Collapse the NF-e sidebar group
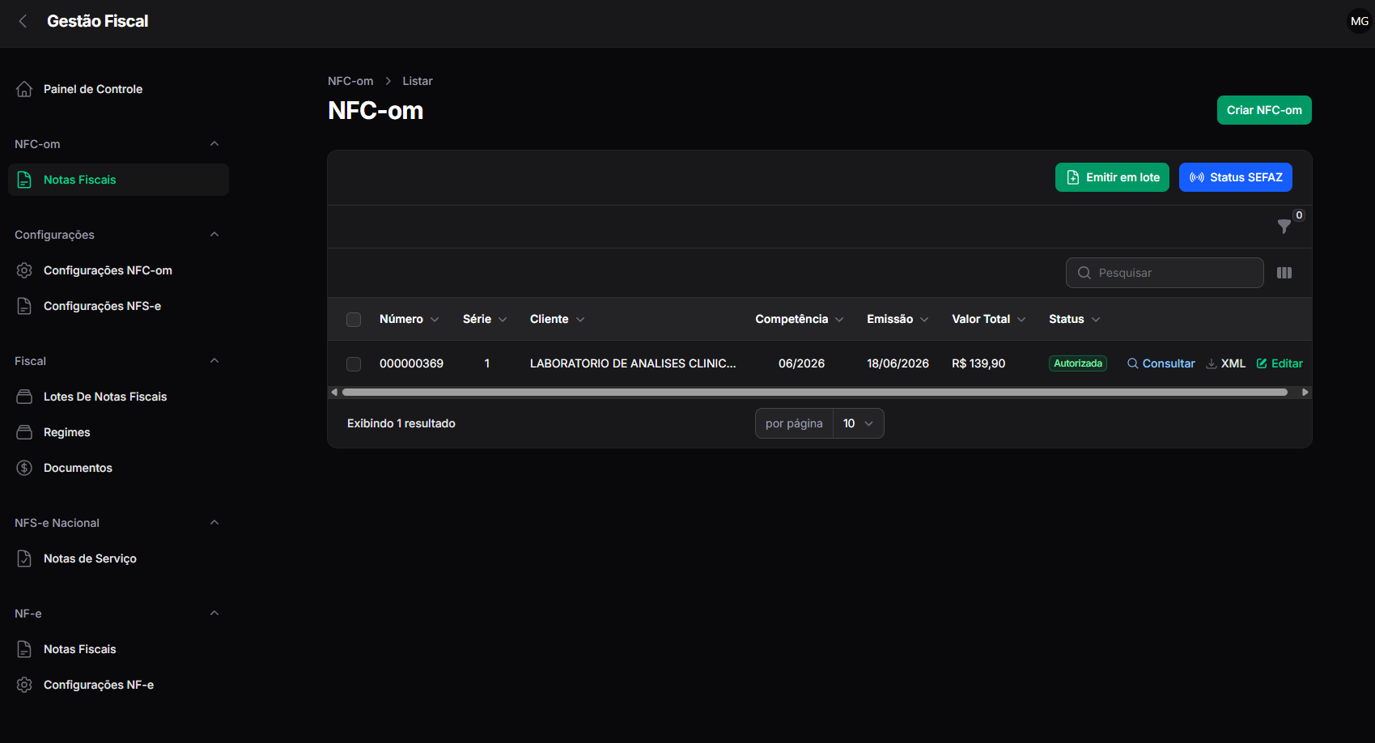This screenshot has width=1375, height=743. [214, 614]
